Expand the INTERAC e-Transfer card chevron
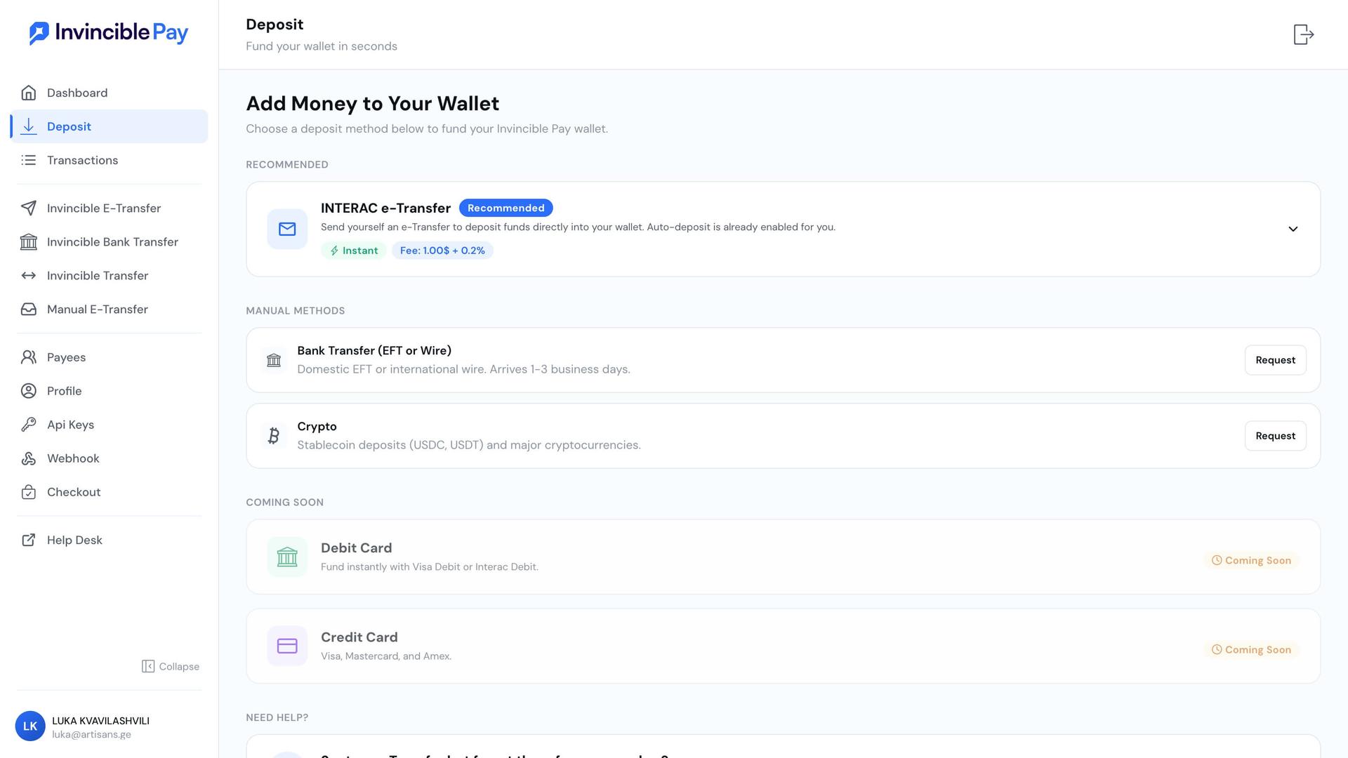This screenshot has height=758, width=1348. coord(1293,229)
